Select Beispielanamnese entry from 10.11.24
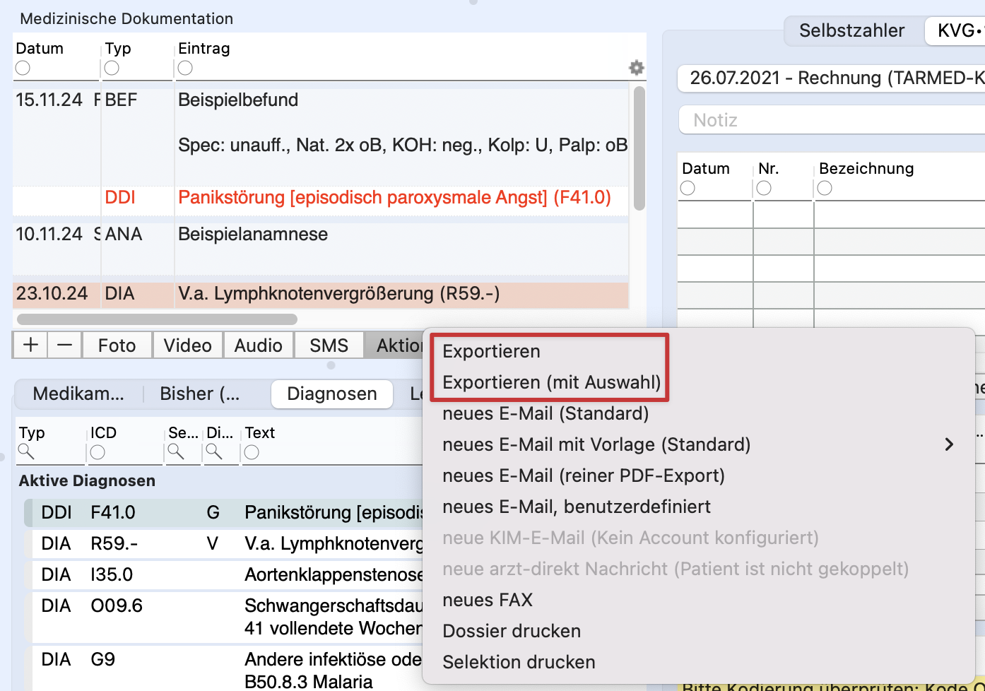Screen dimensions: 985x691 [x=320, y=249]
